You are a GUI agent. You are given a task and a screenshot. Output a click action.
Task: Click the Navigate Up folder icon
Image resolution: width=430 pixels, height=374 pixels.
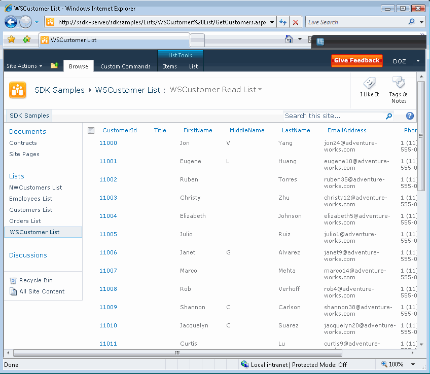coord(54,65)
